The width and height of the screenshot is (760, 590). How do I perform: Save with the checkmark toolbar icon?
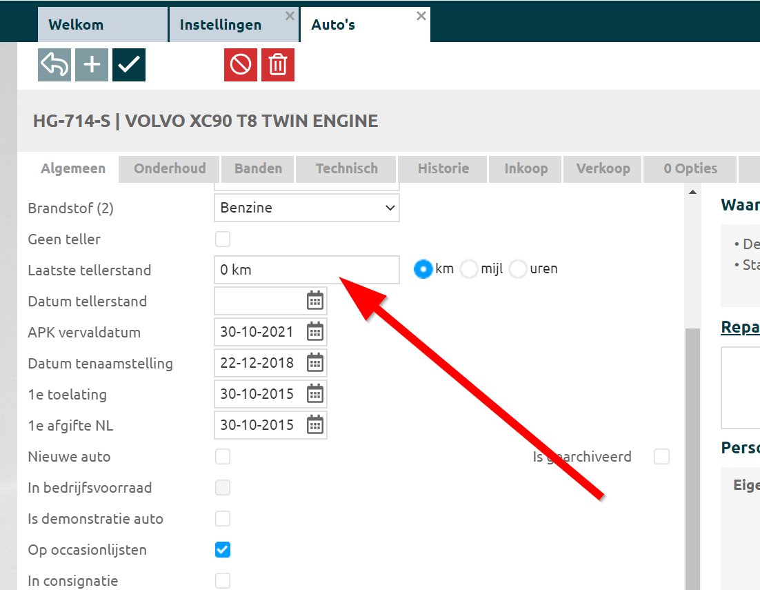click(129, 65)
